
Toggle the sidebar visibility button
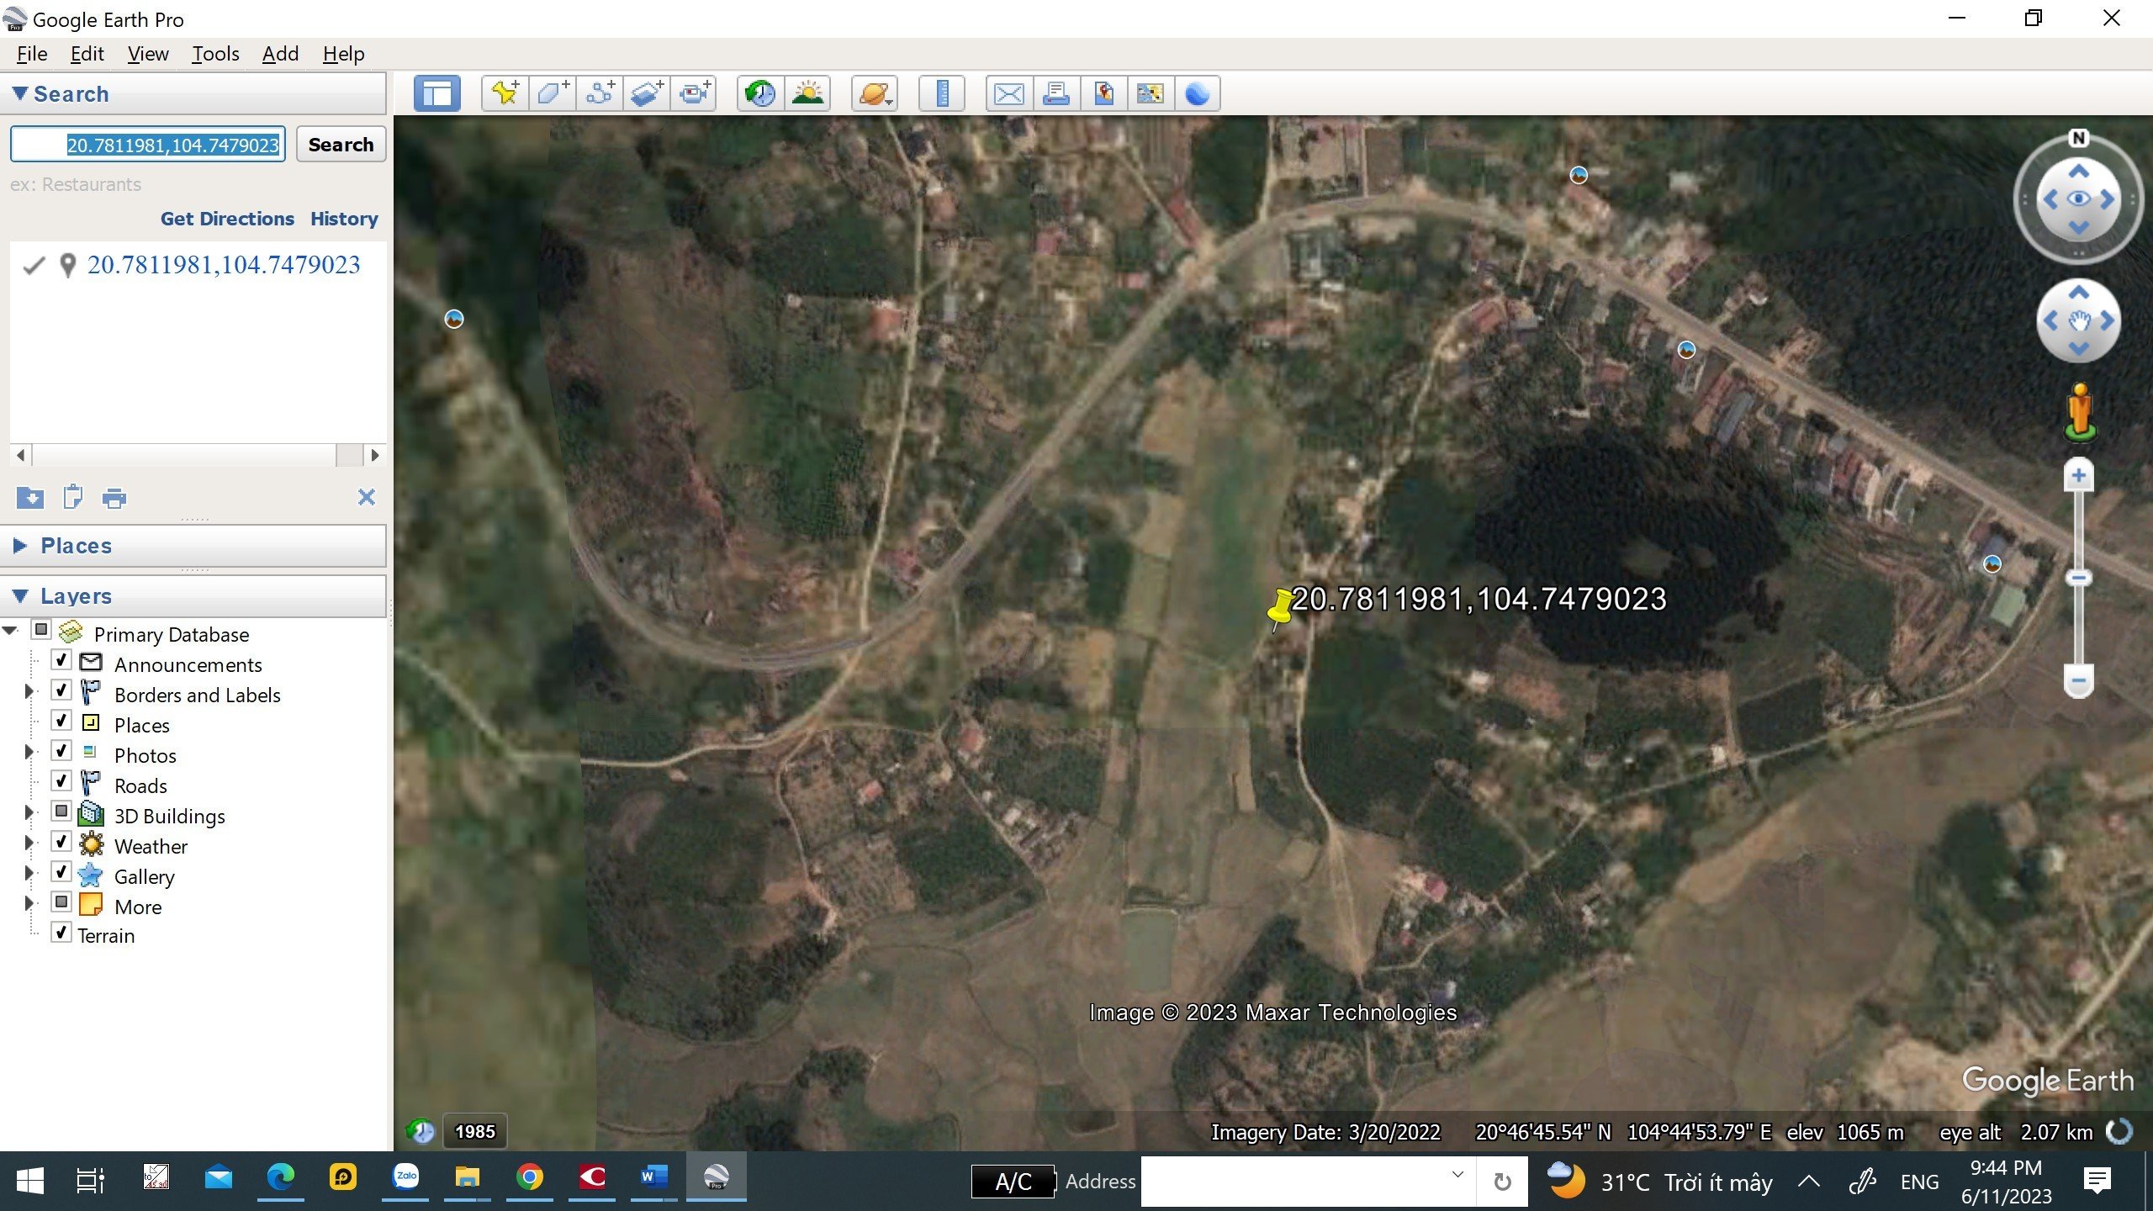click(437, 93)
